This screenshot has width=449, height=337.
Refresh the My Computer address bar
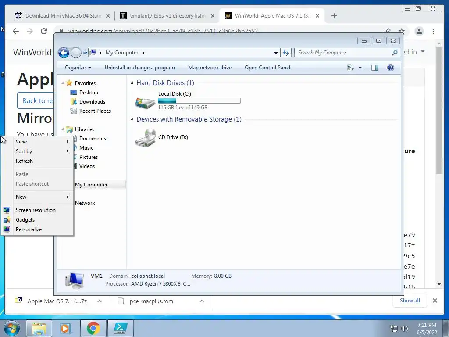tap(286, 53)
